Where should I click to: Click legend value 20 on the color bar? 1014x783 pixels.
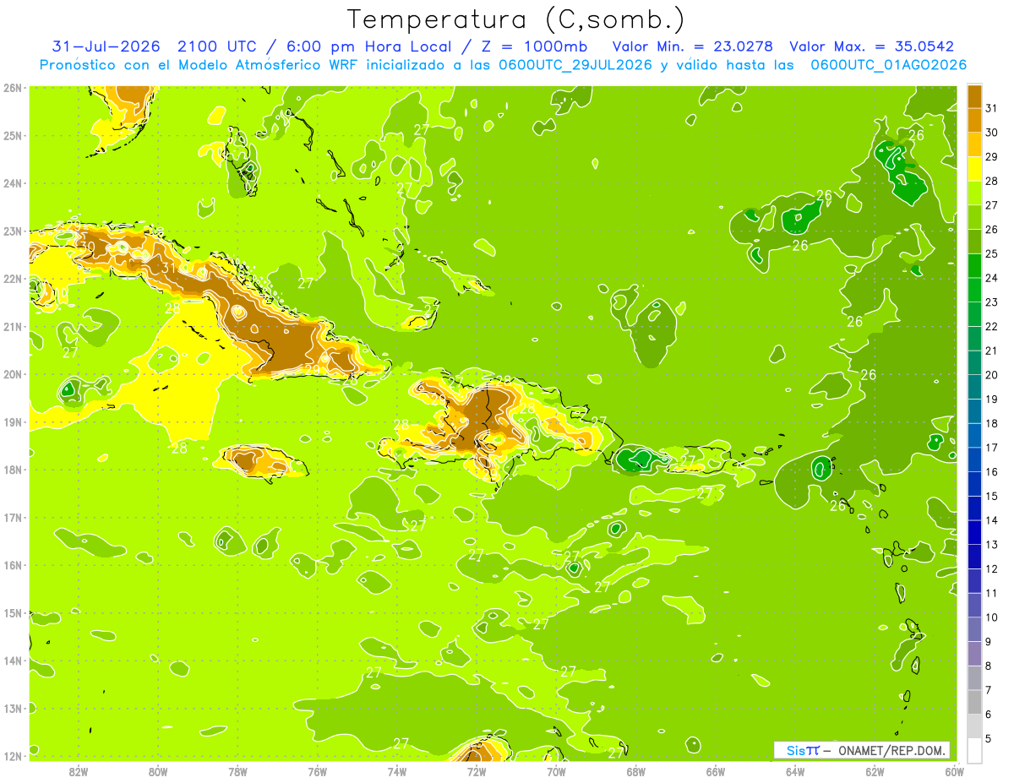tap(991, 375)
